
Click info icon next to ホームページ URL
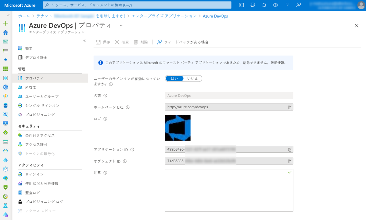[x=127, y=107]
